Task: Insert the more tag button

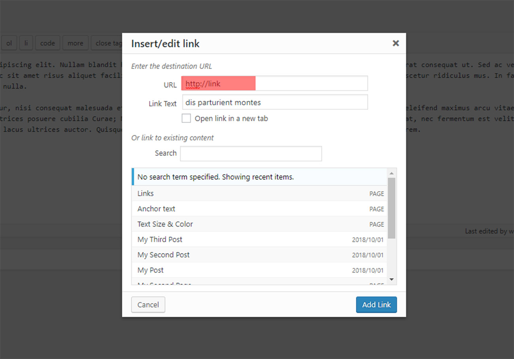Action: click(x=75, y=43)
